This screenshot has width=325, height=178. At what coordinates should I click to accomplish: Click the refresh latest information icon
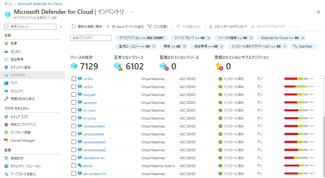tap(74, 27)
